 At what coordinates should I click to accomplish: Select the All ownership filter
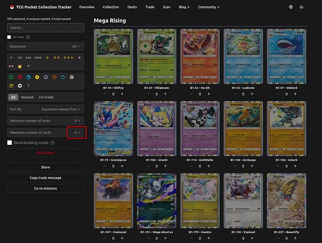[13, 97]
